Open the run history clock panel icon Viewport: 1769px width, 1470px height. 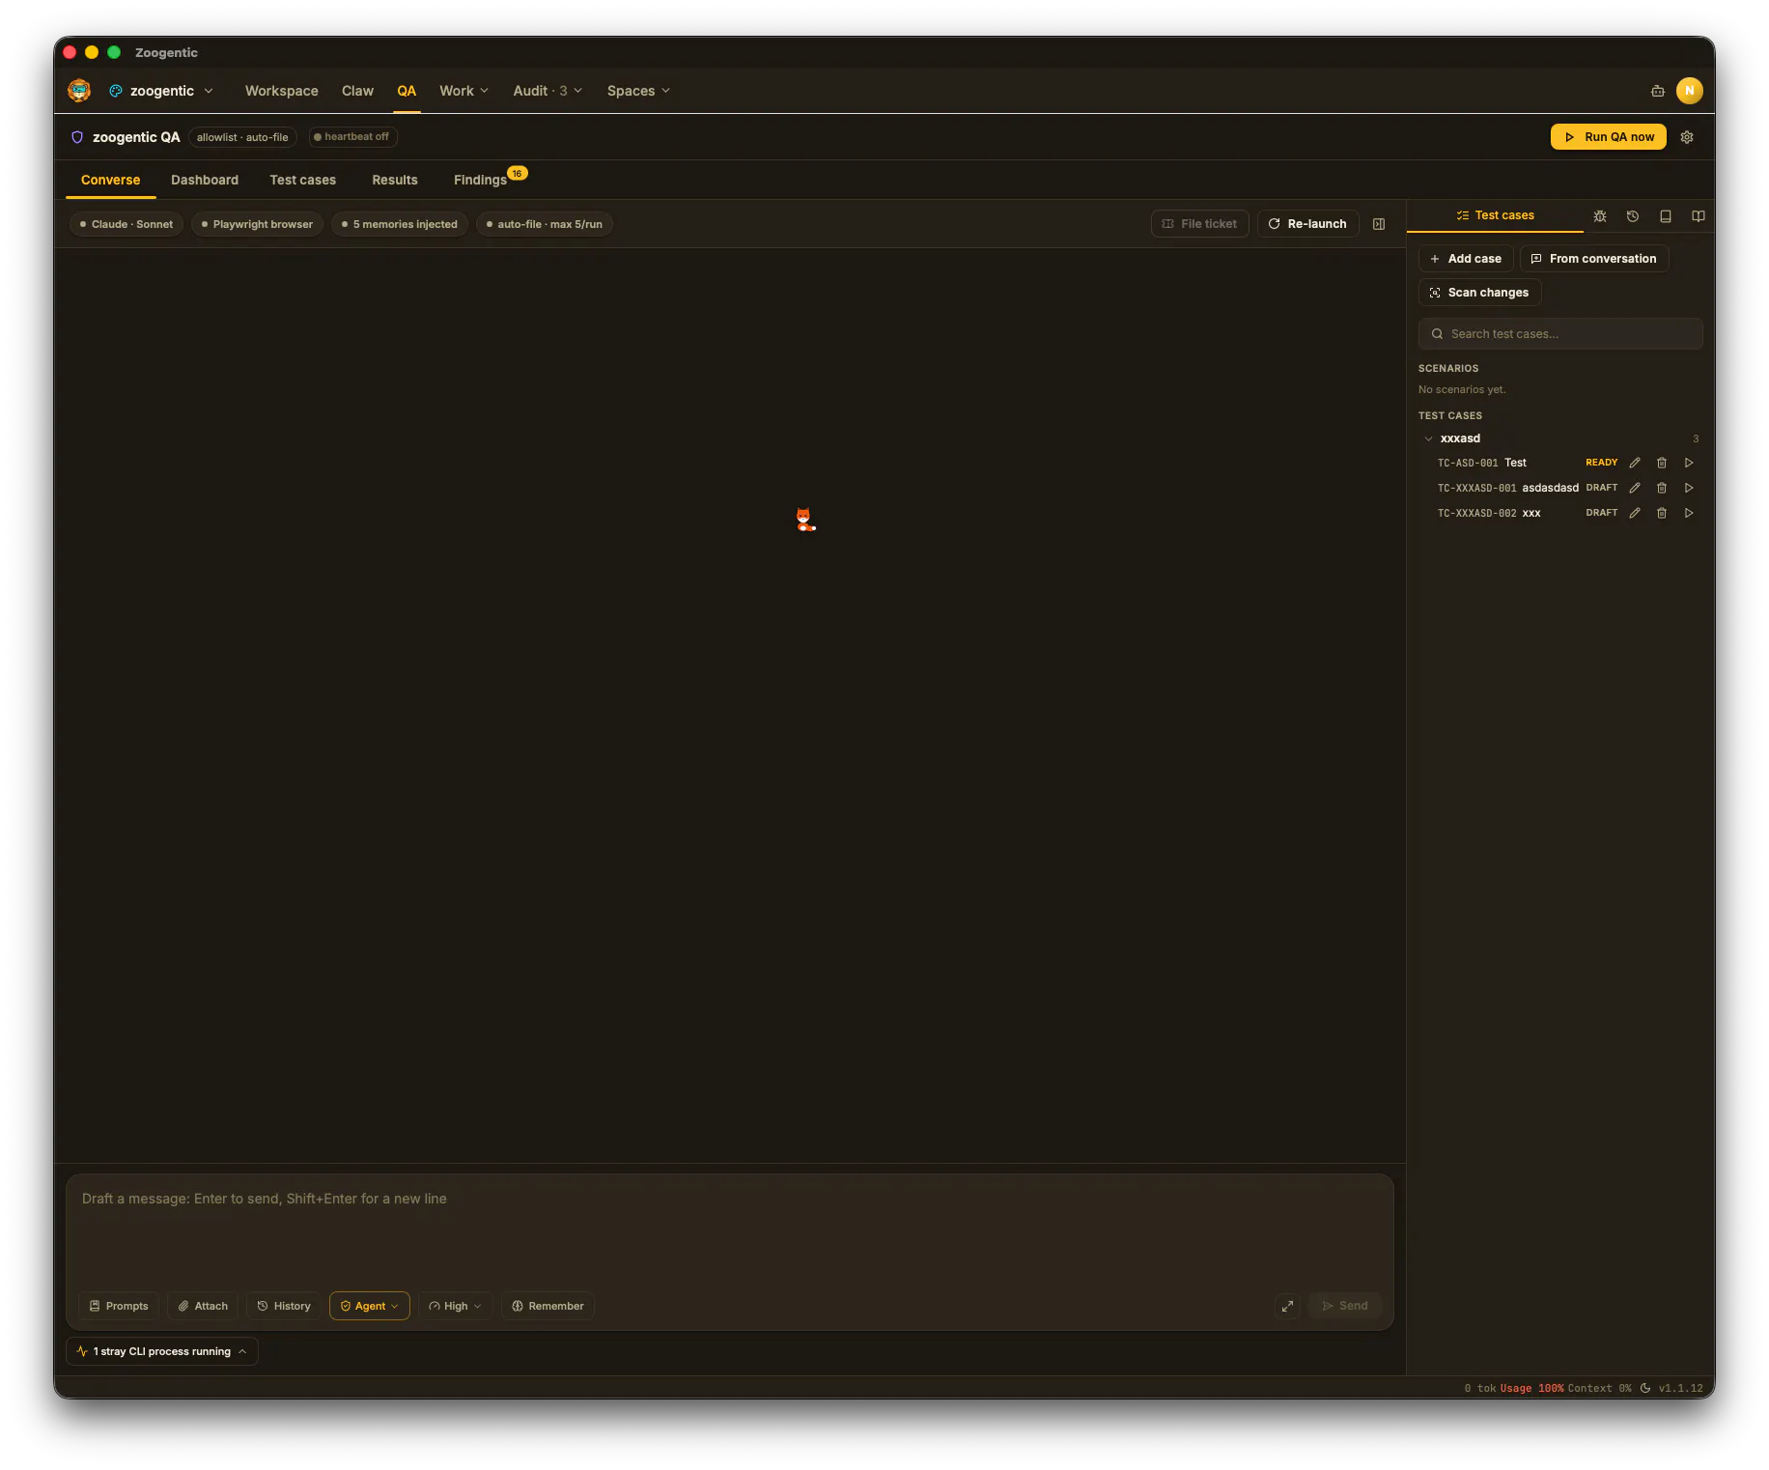(1633, 216)
